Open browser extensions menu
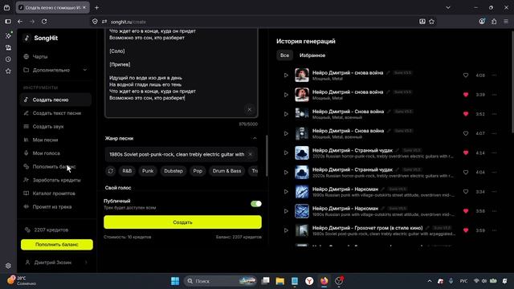The height and width of the screenshot is (289, 514). pos(494,22)
